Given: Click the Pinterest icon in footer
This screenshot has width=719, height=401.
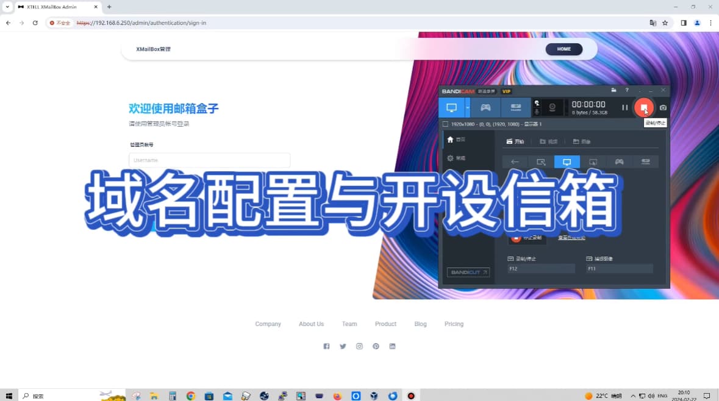Looking at the screenshot, I should tap(376, 347).
